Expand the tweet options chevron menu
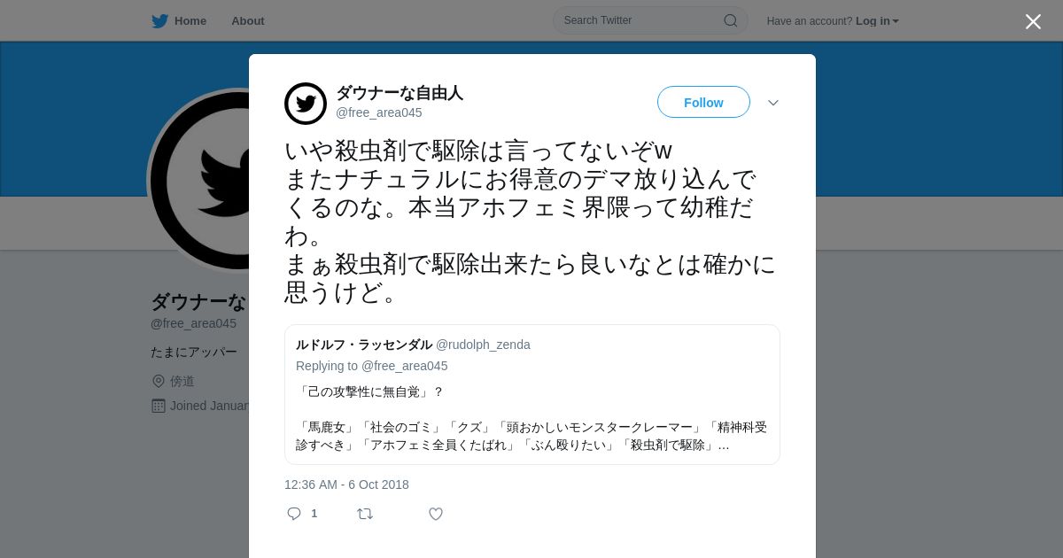This screenshot has height=558, width=1063. pos(773,103)
